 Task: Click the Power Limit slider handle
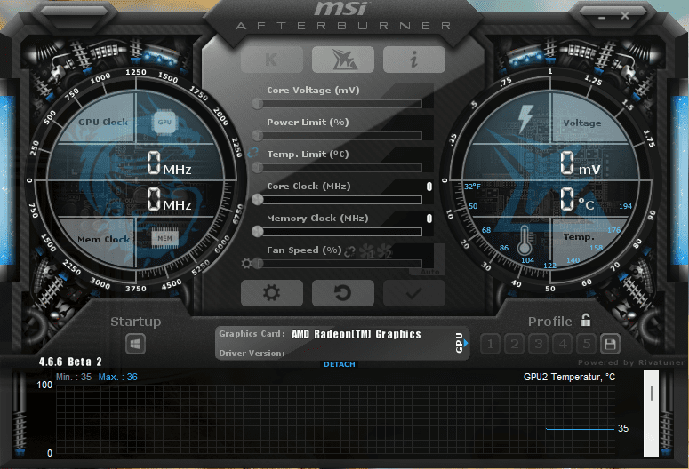pyautogui.click(x=258, y=136)
